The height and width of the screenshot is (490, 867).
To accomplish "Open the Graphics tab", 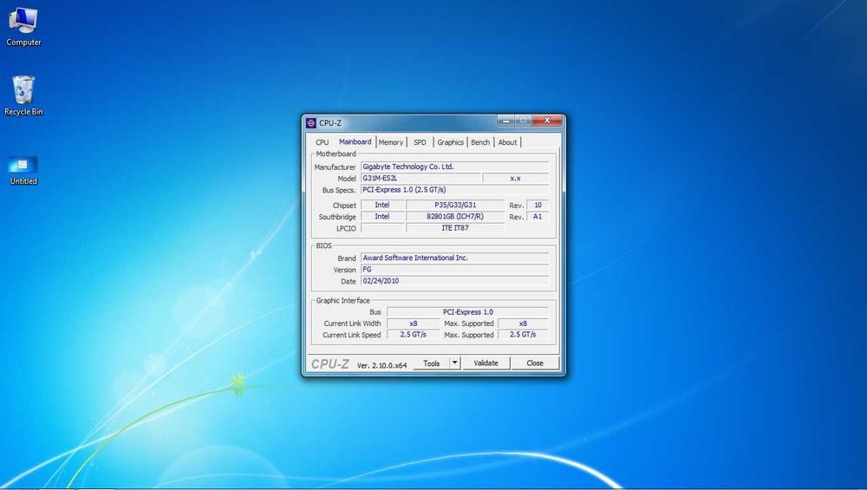I will pos(451,142).
